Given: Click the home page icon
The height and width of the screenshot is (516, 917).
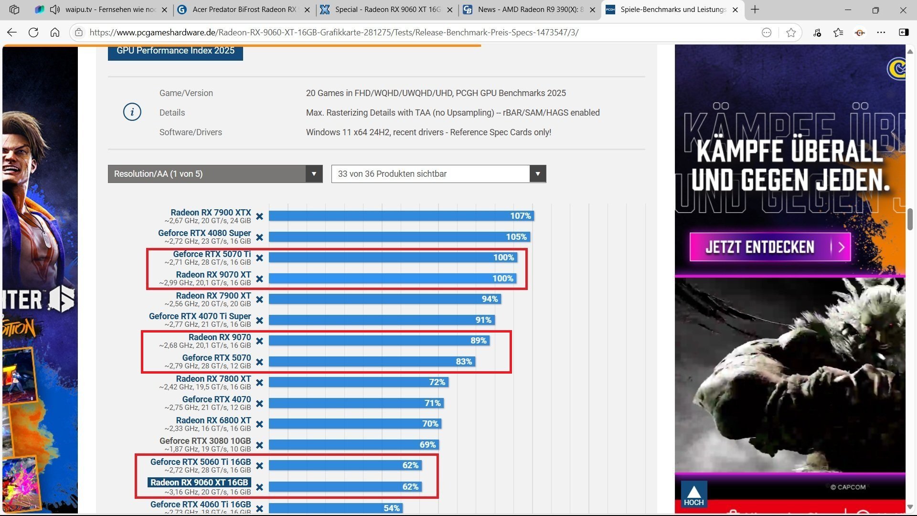Looking at the screenshot, I should tap(55, 32).
